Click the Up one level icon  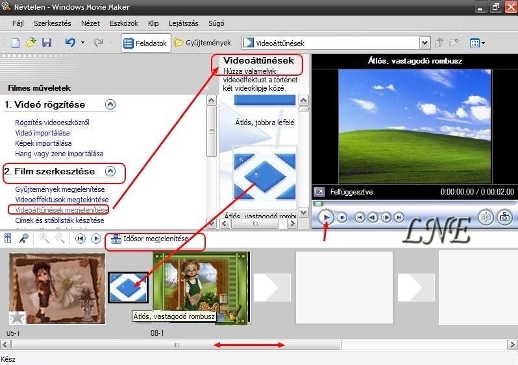[x=439, y=43]
